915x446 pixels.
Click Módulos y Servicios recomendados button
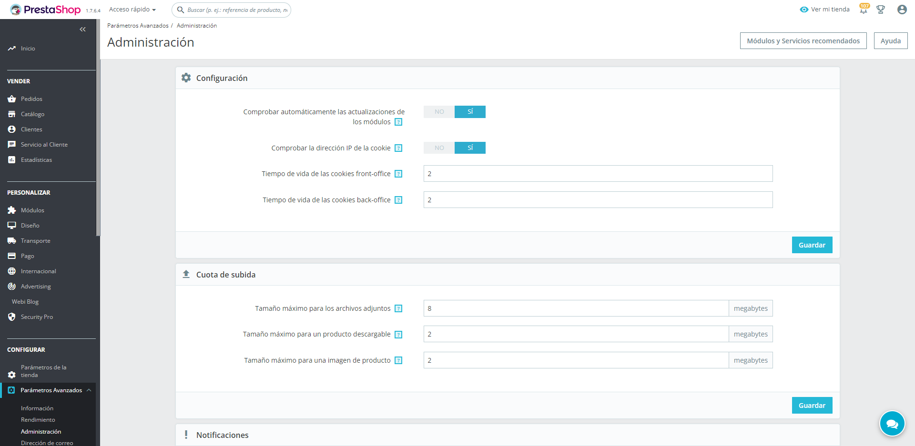(803, 41)
